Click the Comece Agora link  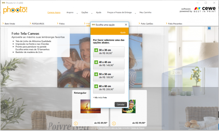pos(54,13)
